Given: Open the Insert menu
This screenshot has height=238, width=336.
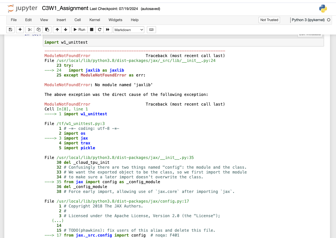Looking at the screenshot, I should [x=61, y=20].
